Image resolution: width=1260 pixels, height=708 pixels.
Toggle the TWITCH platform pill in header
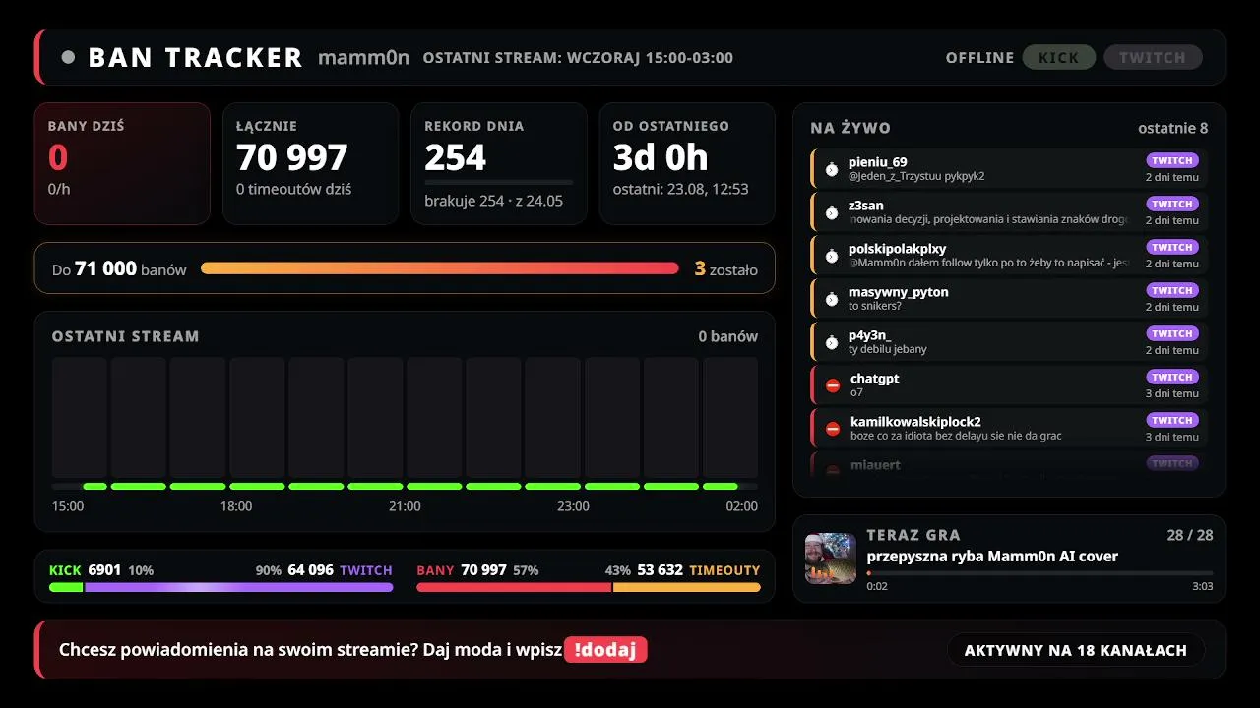[x=1153, y=58]
